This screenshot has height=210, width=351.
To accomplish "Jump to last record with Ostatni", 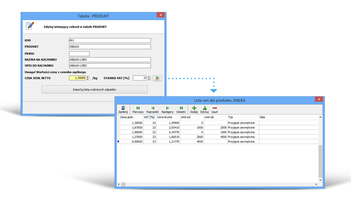I will click(x=181, y=109).
